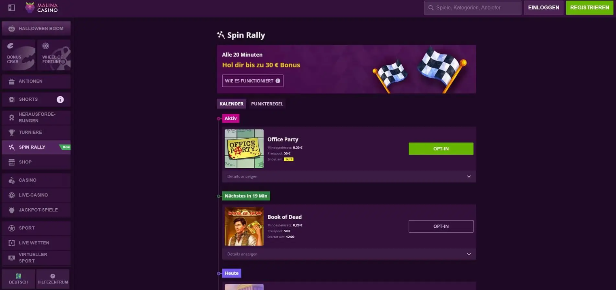
Task: Go to Casino section
Action: point(36,180)
